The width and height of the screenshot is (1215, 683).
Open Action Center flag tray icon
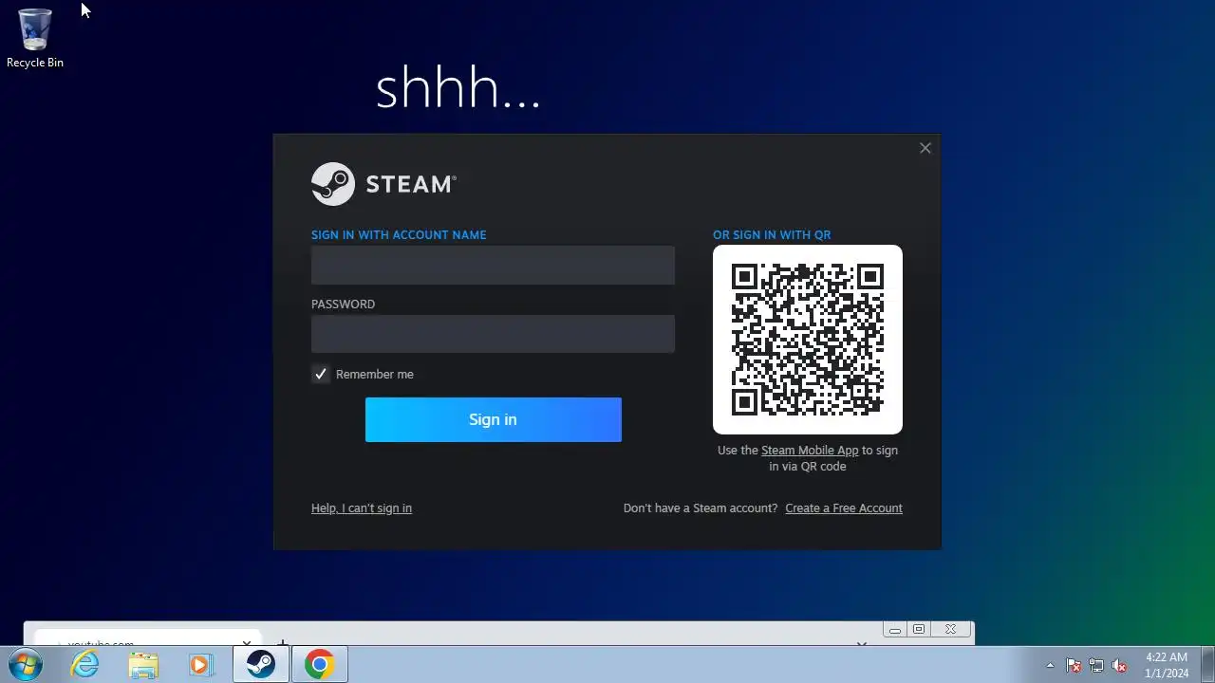[1074, 665]
